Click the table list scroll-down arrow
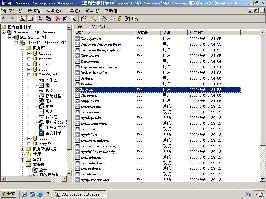 (262, 179)
